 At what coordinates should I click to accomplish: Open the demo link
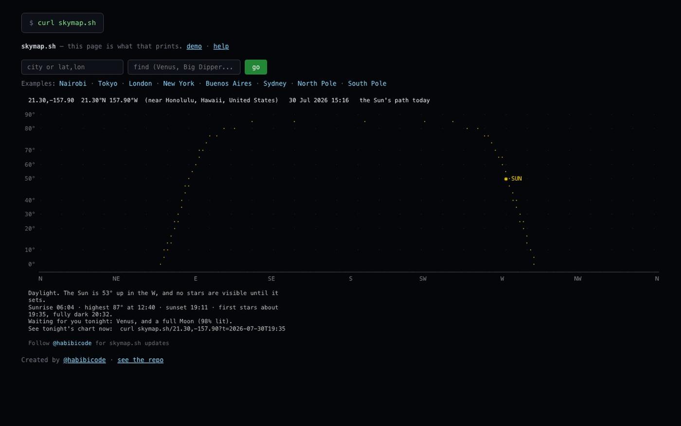(x=194, y=46)
